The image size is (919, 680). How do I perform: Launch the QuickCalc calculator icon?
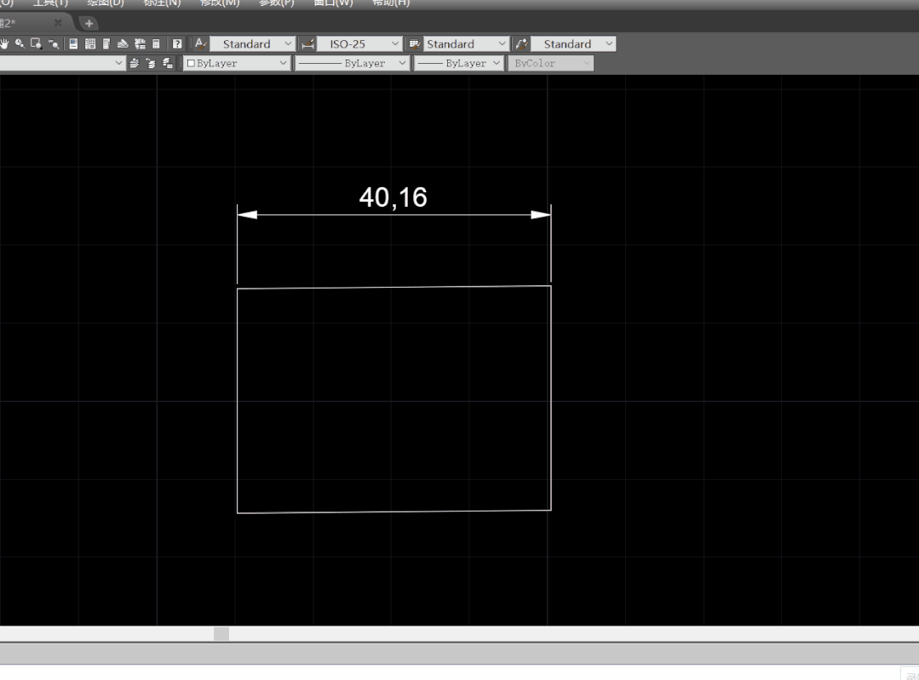[x=156, y=44]
